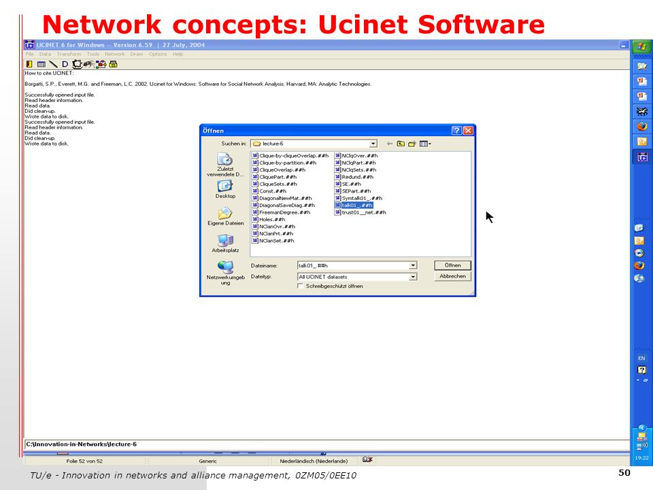Click the Öffnen button

click(x=452, y=265)
